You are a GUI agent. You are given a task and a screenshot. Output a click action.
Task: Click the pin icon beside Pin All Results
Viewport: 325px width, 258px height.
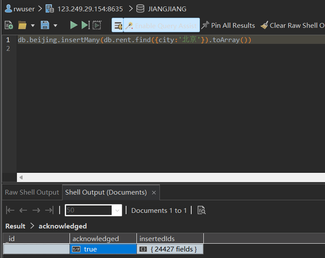(x=205, y=25)
